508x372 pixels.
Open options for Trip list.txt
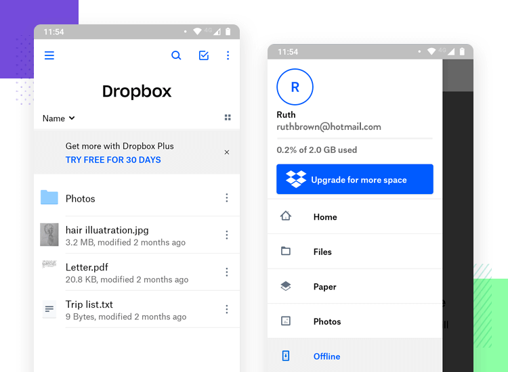[x=227, y=309]
